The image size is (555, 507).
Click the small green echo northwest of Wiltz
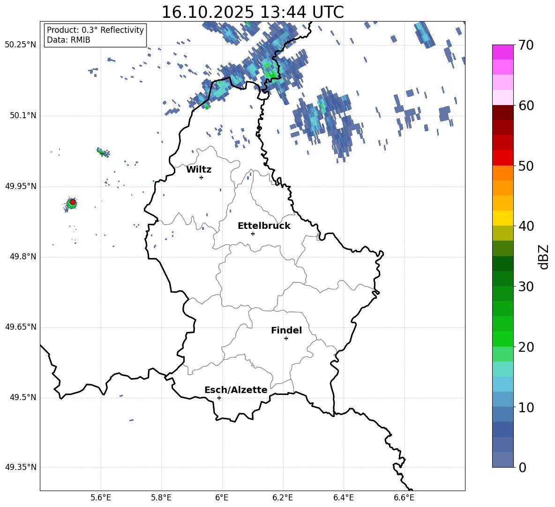[103, 152]
